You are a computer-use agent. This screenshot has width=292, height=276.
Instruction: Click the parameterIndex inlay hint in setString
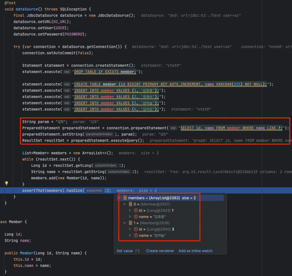[x=99, y=134]
